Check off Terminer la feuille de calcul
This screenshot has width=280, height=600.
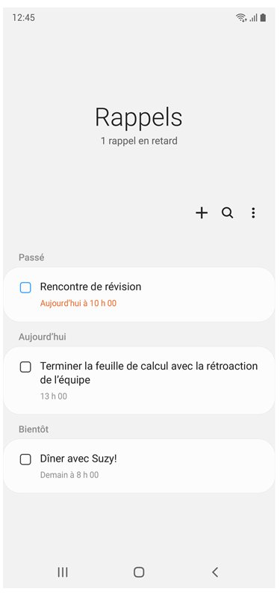coord(25,367)
